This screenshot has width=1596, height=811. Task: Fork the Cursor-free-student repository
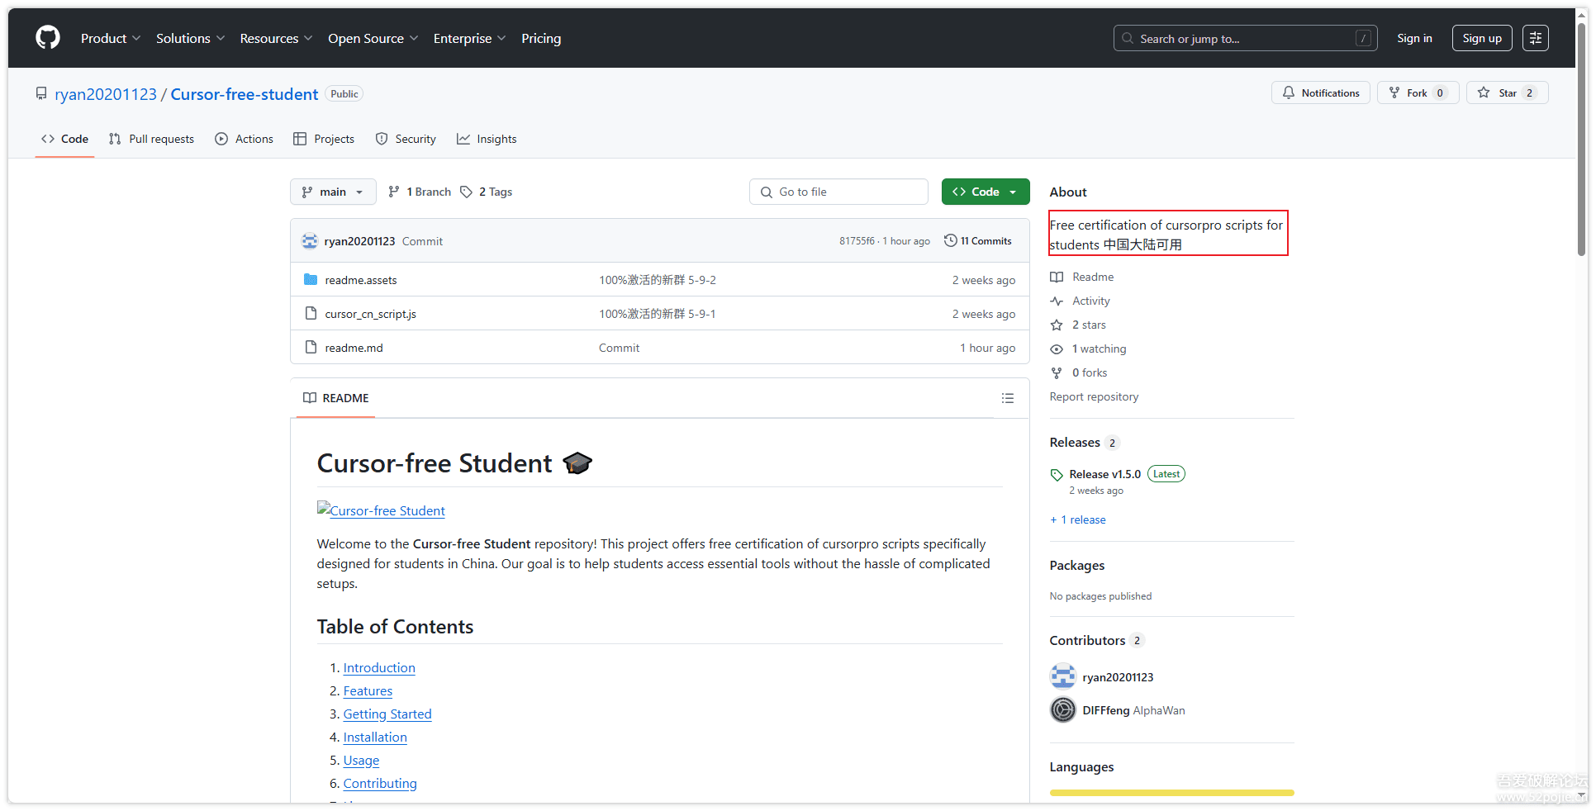pyautogui.click(x=1417, y=93)
